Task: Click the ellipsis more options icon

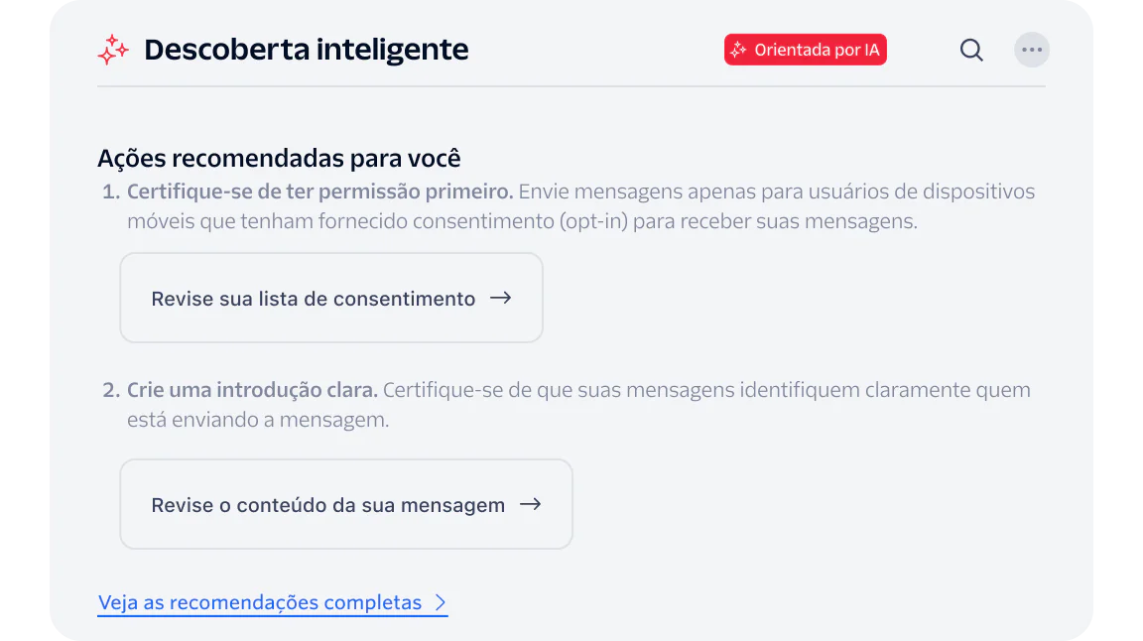Action: 1032,50
